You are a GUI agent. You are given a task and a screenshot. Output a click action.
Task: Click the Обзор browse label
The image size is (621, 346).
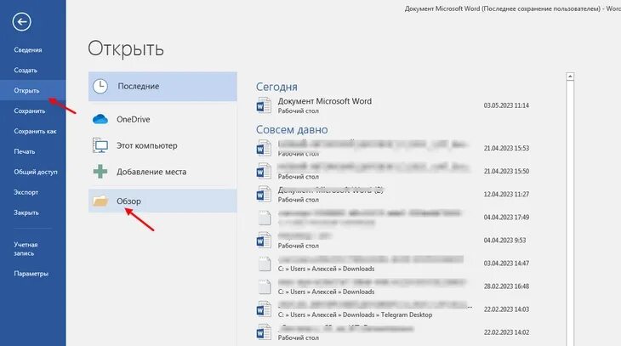tap(128, 201)
